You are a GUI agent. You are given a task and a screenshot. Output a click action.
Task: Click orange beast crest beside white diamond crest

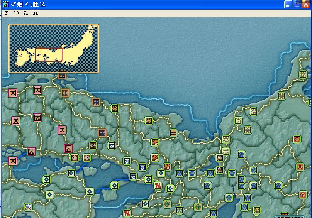(x=167, y=167)
